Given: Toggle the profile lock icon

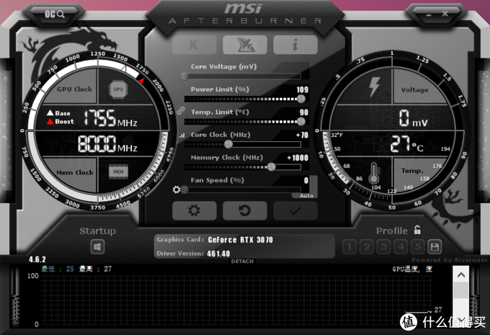Looking at the screenshot, I should (x=417, y=230).
